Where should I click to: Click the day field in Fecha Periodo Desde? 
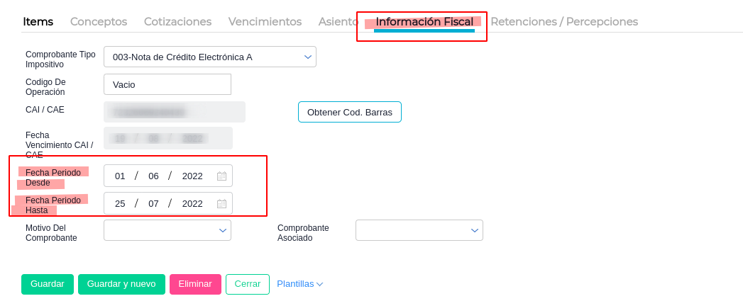click(x=120, y=176)
